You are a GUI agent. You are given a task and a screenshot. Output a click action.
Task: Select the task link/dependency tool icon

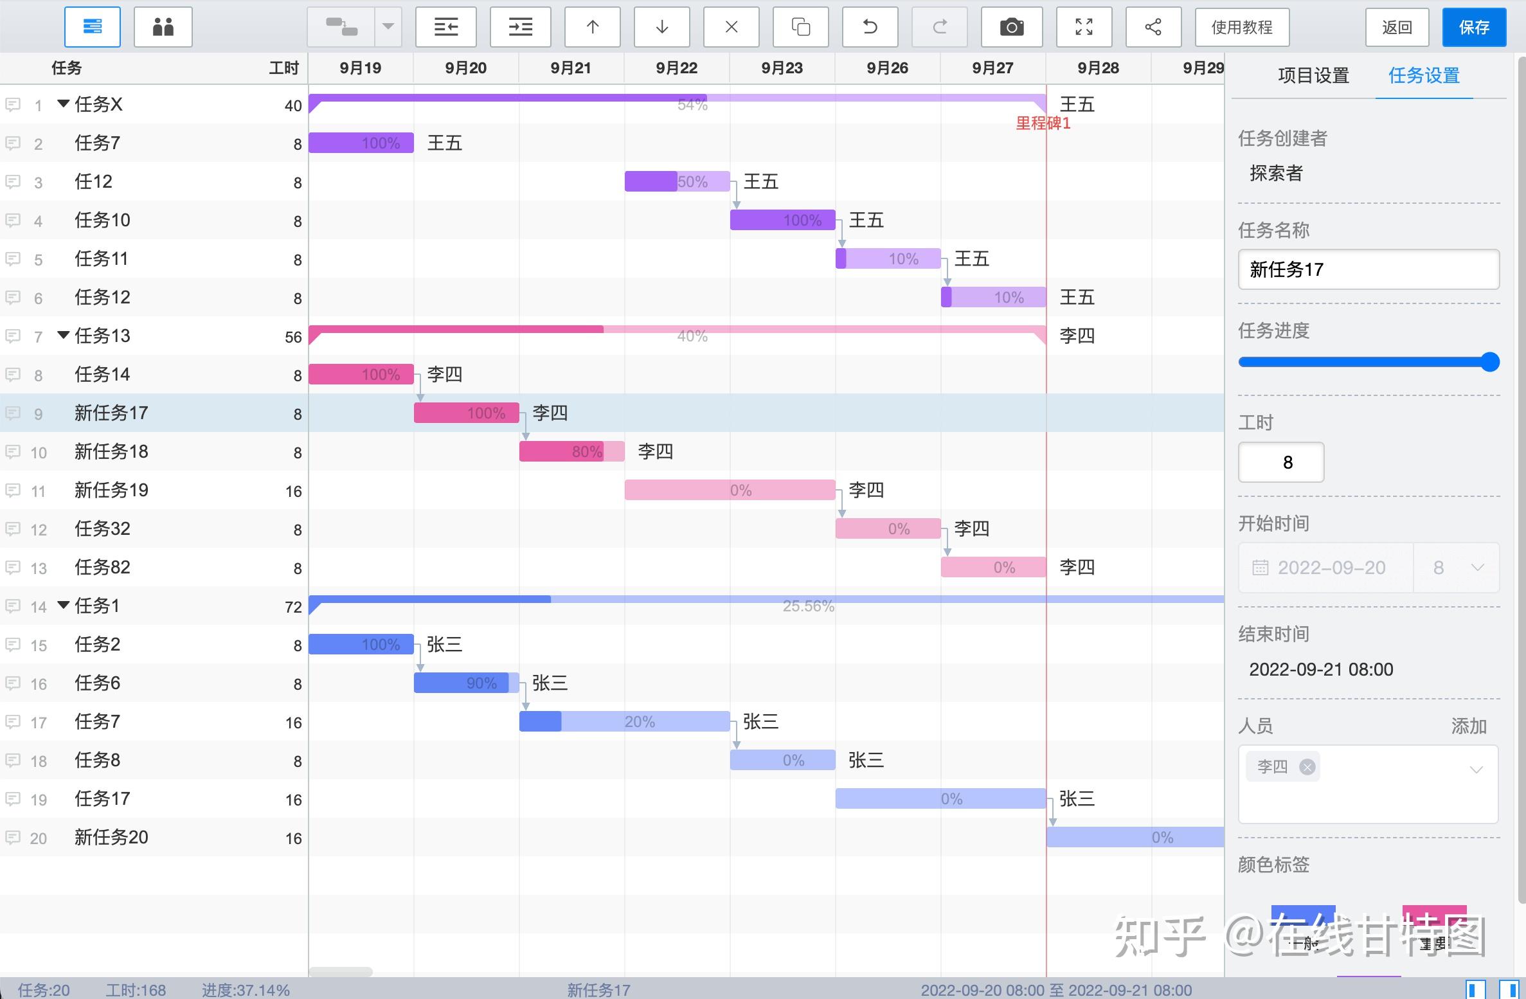point(341,27)
